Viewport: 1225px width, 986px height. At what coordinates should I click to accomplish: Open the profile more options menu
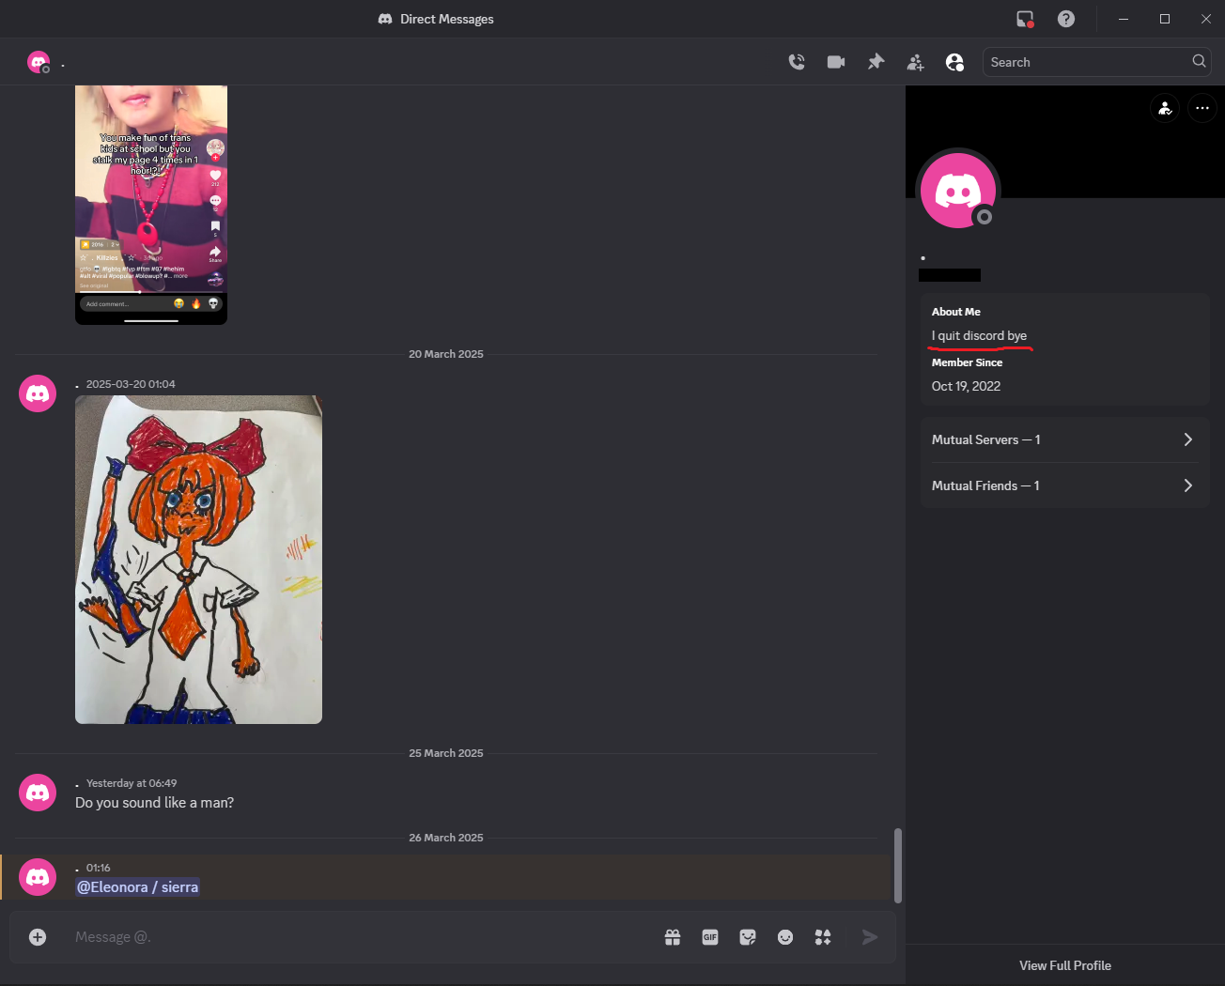coord(1202,108)
